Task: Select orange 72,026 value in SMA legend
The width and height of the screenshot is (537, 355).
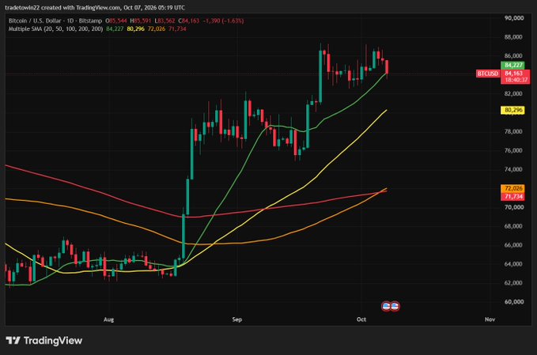Action: point(156,29)
